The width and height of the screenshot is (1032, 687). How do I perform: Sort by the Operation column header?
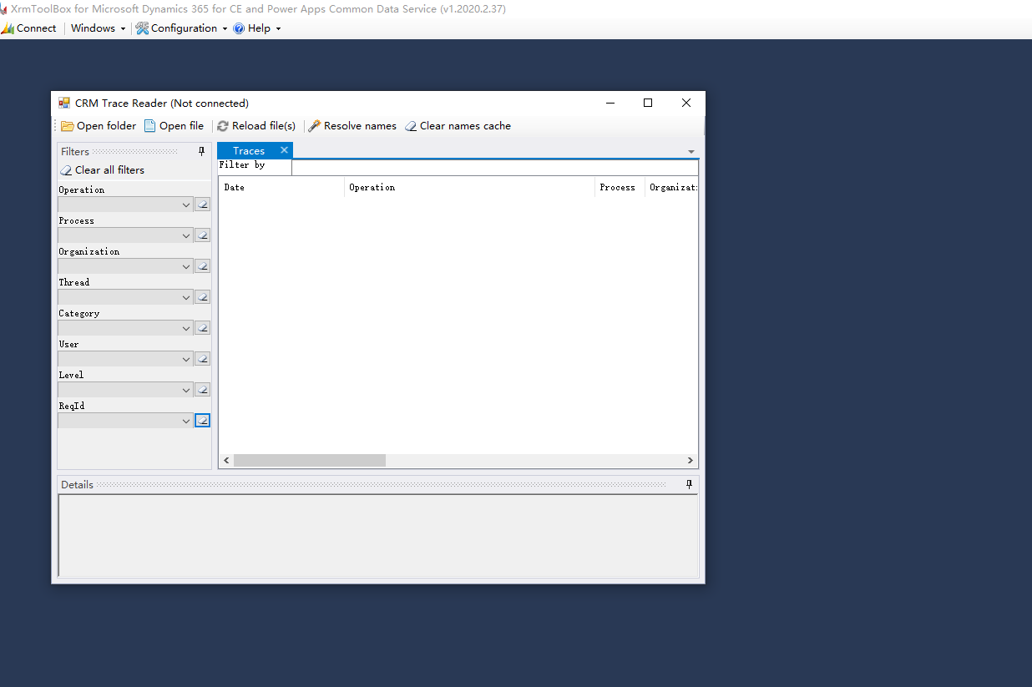click(469, 188)
